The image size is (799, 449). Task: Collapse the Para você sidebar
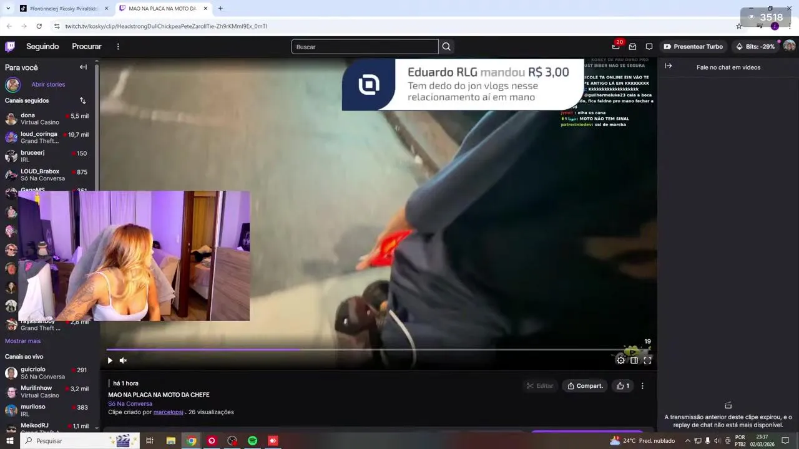[83, 67]
